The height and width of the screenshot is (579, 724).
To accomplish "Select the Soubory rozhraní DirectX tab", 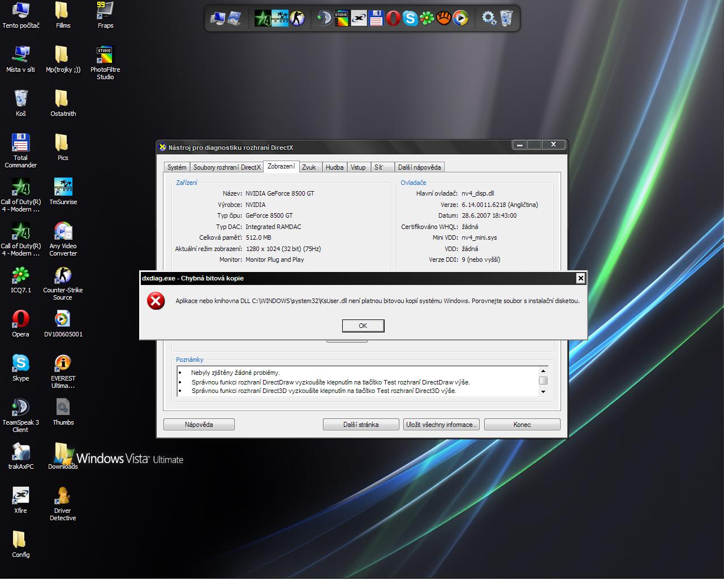I will [227, 167].
